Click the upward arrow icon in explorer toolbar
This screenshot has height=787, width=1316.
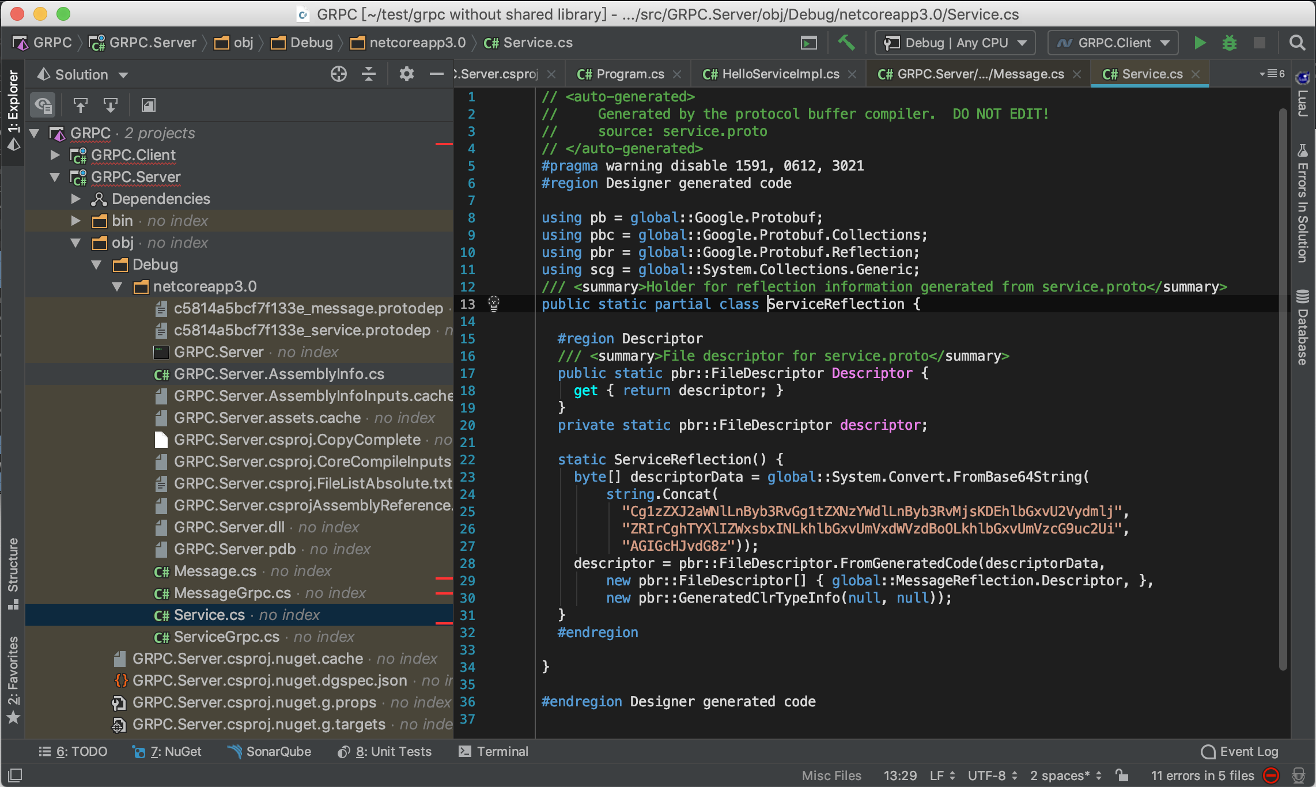click(81, 105)
